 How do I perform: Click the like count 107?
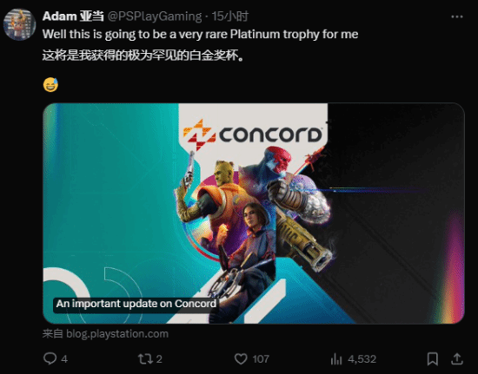[261, 359]
